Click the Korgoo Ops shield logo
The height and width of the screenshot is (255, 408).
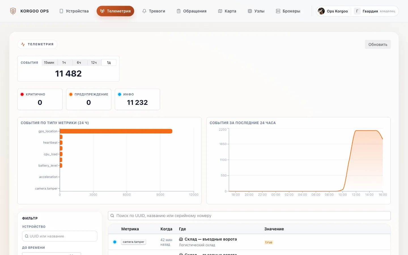click(13, 11)
